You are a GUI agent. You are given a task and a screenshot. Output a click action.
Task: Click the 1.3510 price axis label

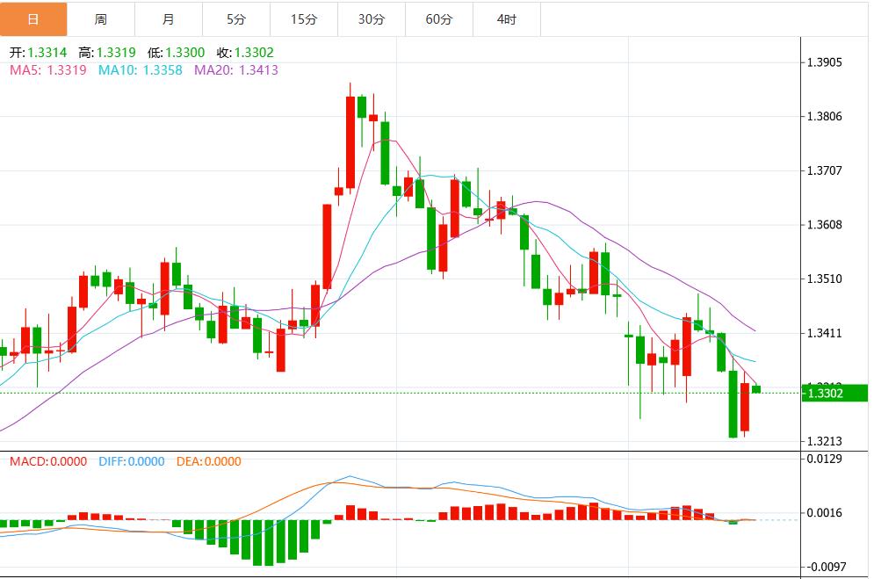click(825, 279)
